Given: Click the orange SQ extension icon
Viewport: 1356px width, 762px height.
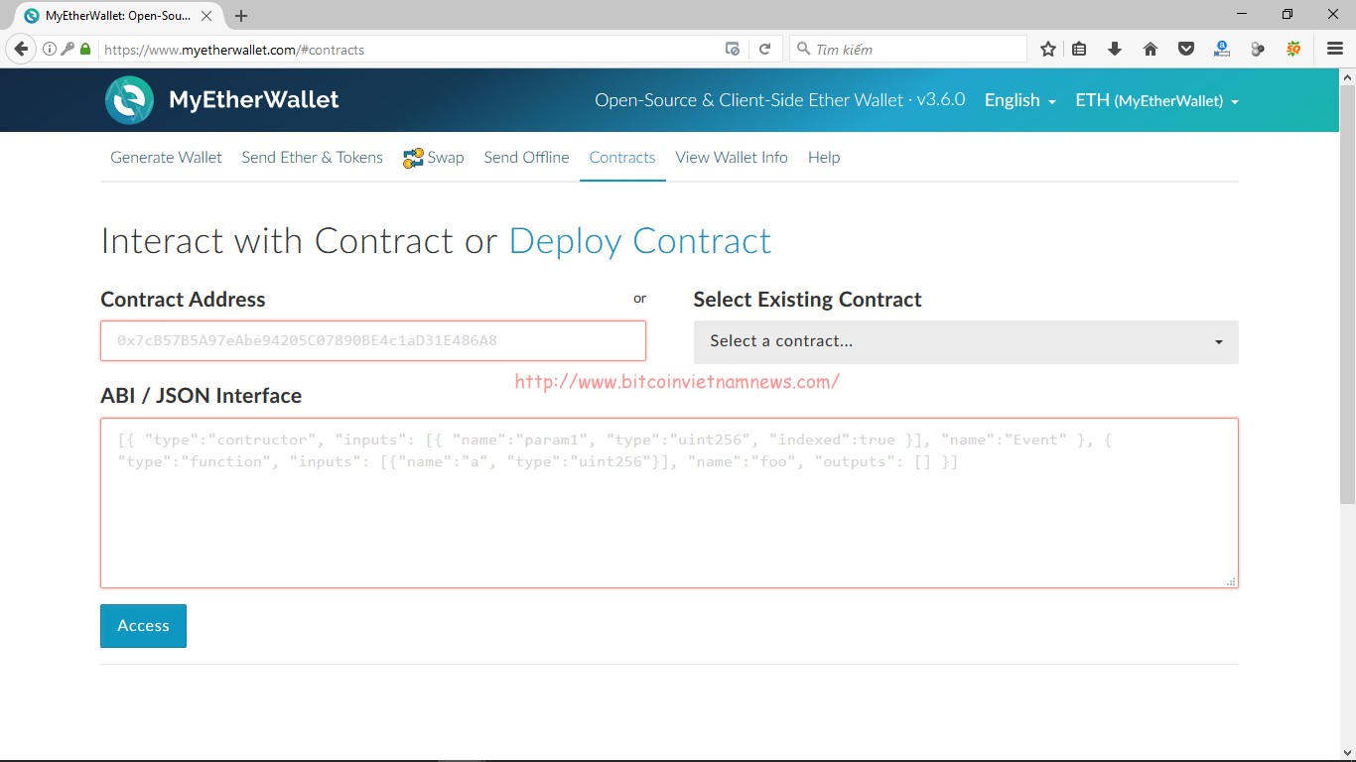Looking at the screenshot, I should [x=1293, y=49].
